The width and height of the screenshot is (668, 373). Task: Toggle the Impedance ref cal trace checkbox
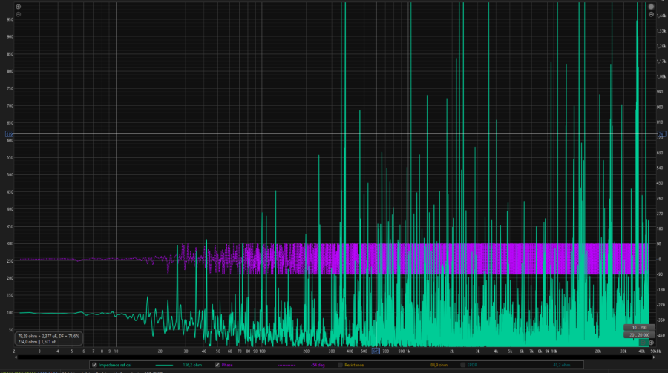coord(94,365)
